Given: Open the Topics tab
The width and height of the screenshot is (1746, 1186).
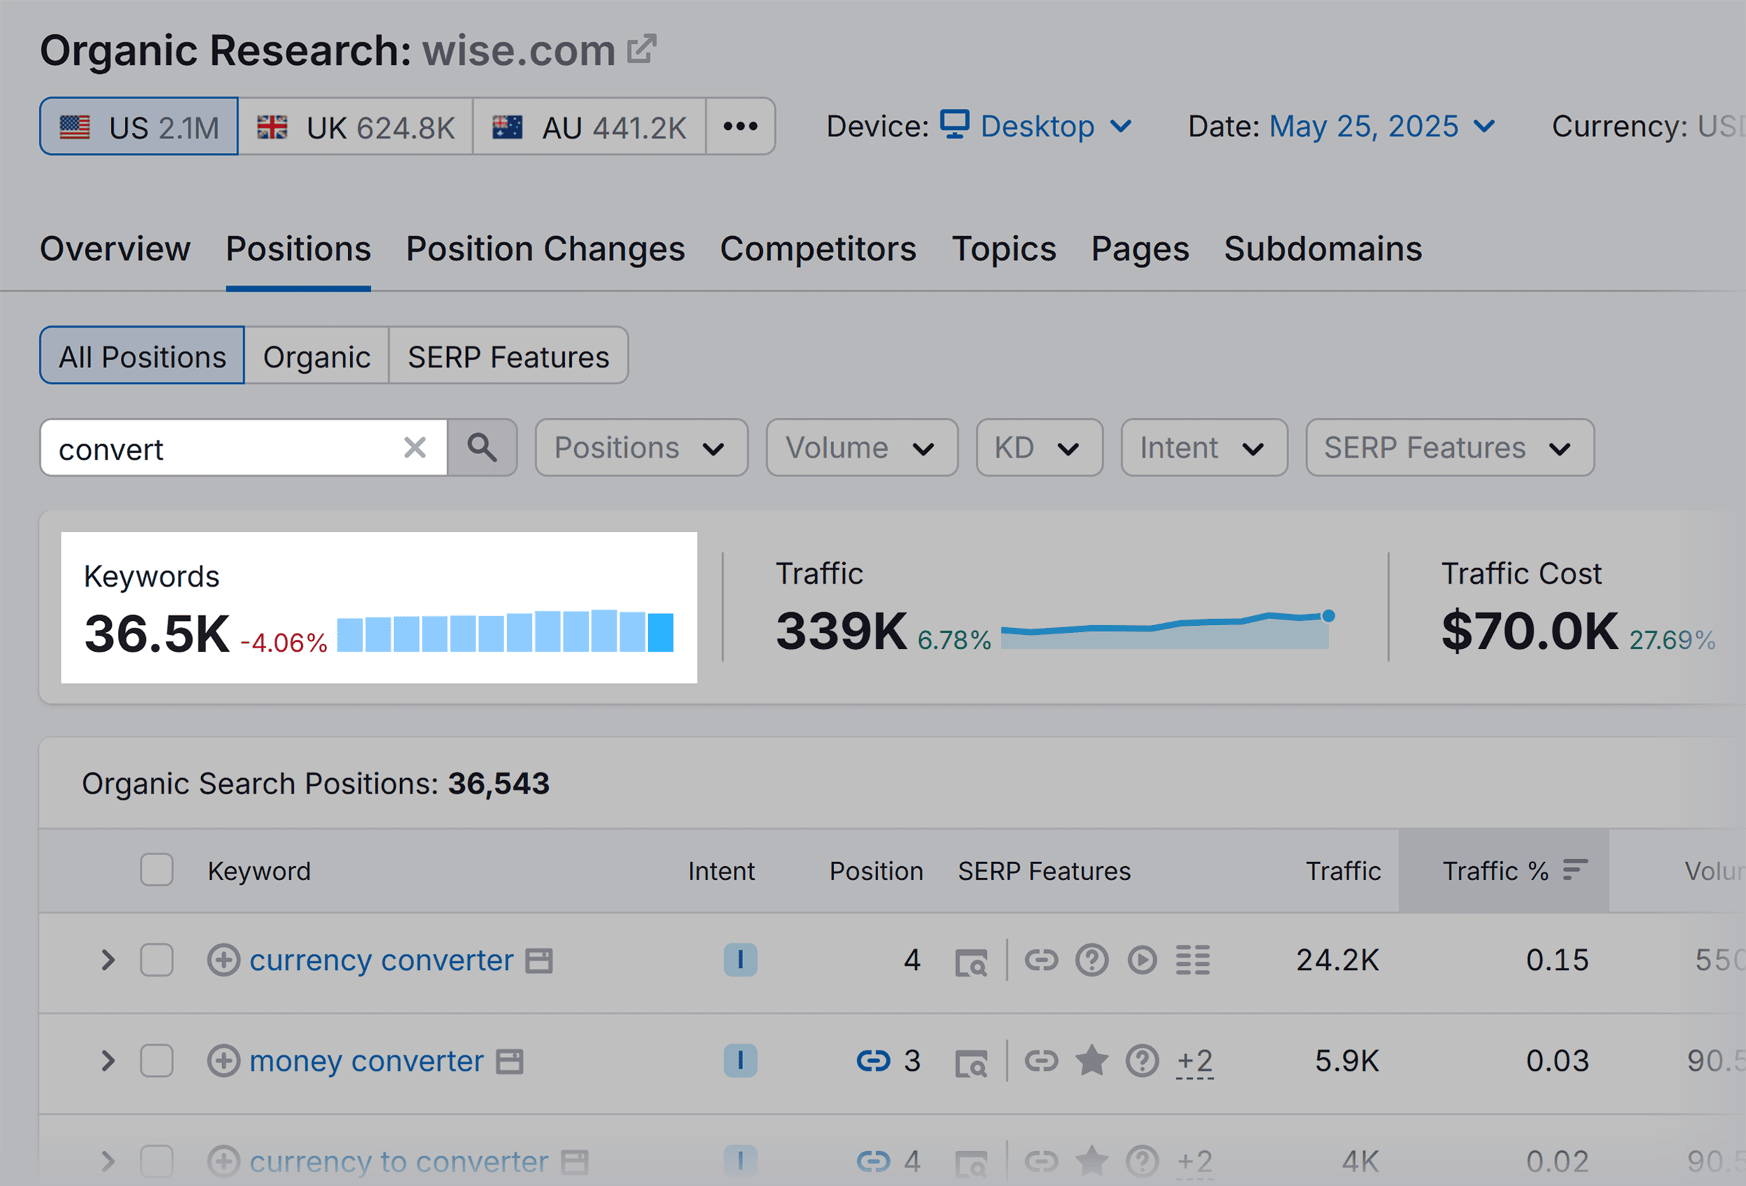Looking at the screenshot, I should [1004, 249].
